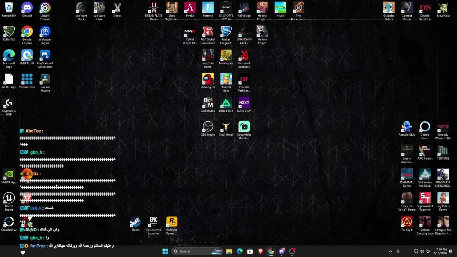The image size is (457, 257).
Task: Open the ARC Raiders desktop shortcut
Action: (x=425, y=152)
